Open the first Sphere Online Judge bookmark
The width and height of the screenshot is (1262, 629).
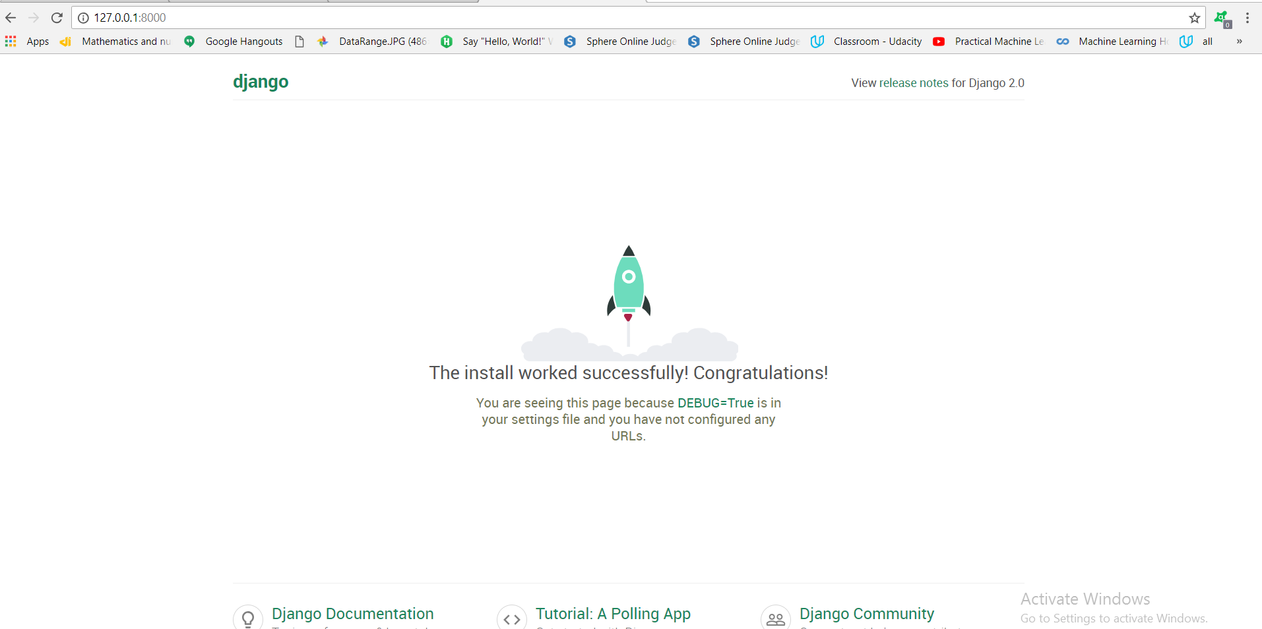[620, 42]
